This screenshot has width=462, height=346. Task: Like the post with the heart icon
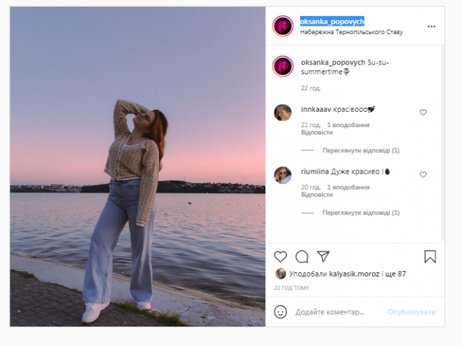[281, 256]
